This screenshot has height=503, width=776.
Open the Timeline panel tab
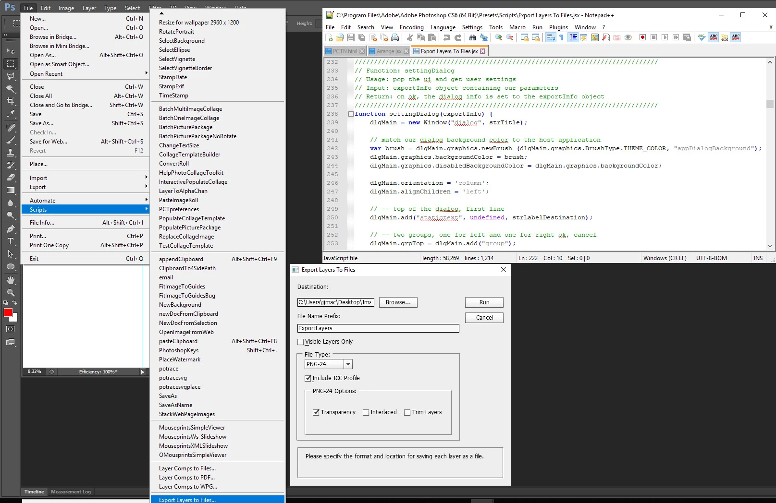pyautogui.click(x=34, y=492)
